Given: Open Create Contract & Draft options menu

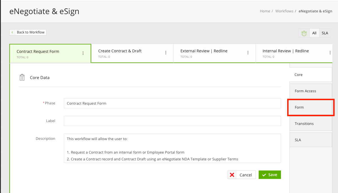Looking at the screenshot, I should click(166, 53).
